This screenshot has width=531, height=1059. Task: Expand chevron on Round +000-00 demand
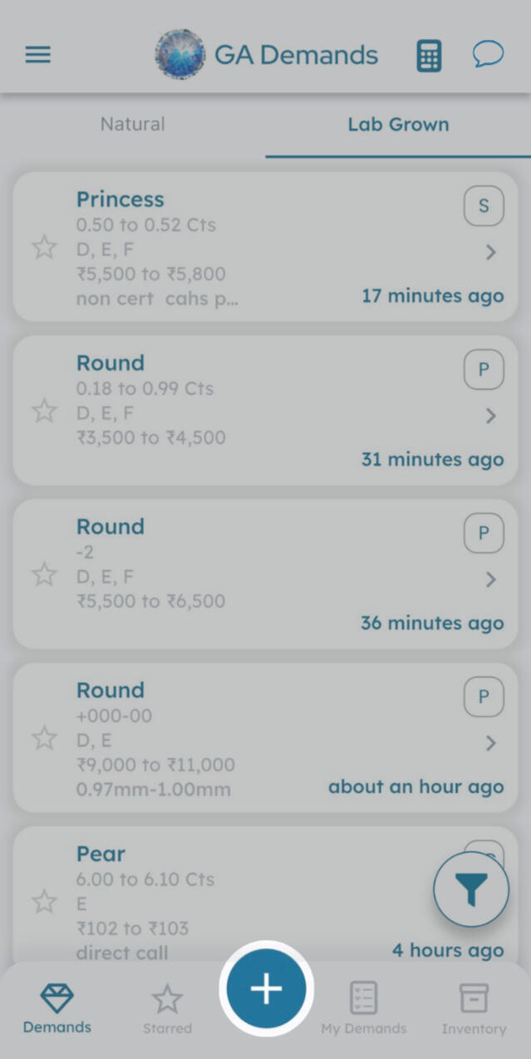point(491,743)
